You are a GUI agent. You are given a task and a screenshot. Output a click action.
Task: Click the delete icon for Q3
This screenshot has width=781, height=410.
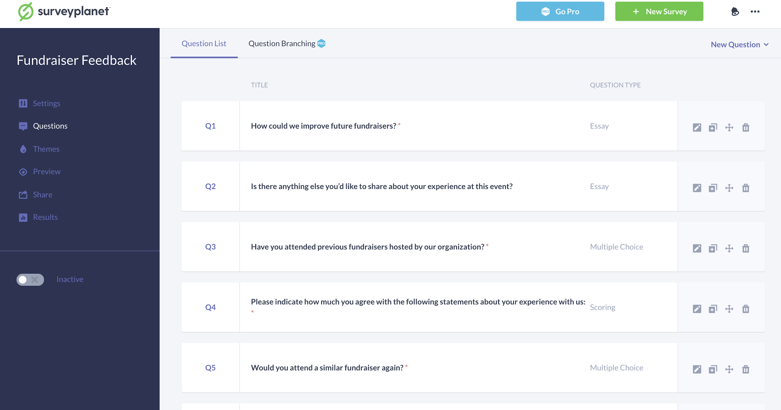[746, 248]
